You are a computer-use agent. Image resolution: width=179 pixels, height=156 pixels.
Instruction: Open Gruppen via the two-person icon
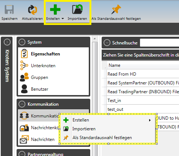(x=24, y=77)
